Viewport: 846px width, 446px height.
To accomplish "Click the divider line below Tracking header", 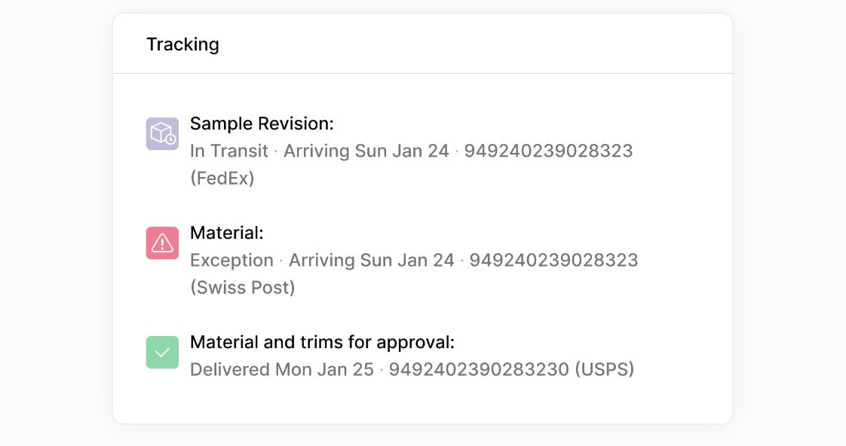I will (x=422, y=73).
